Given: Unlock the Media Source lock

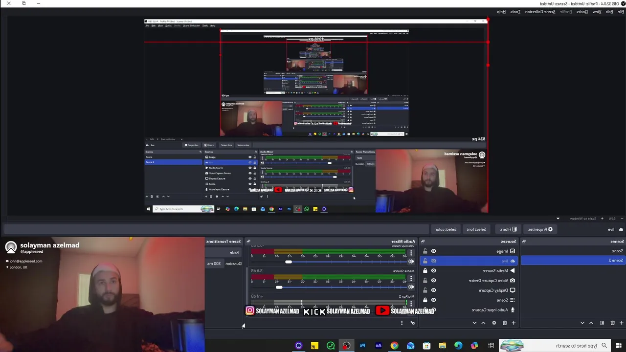Looking at the screenshot, I should tap(425, 271).
